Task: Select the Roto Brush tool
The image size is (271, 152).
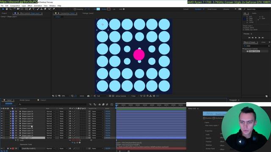Action: [50, 9]
